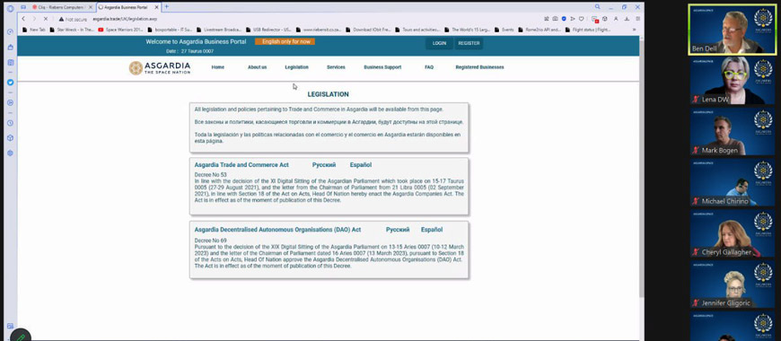Open the Star Wreck bookmark
781x341 pixels.
72,30
